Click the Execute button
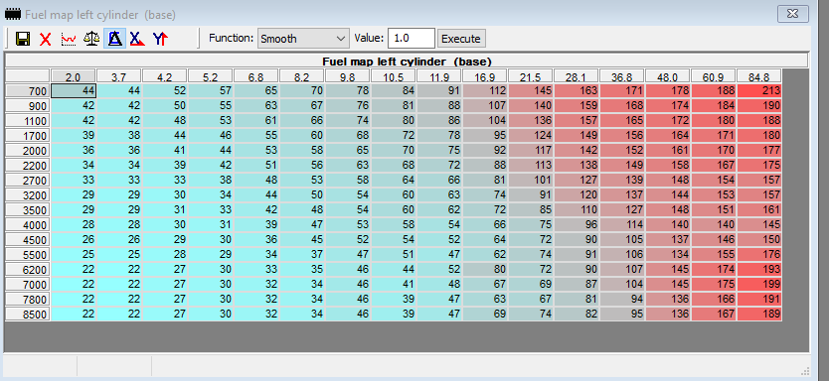829x381 pixels. (x=461, y=39)
